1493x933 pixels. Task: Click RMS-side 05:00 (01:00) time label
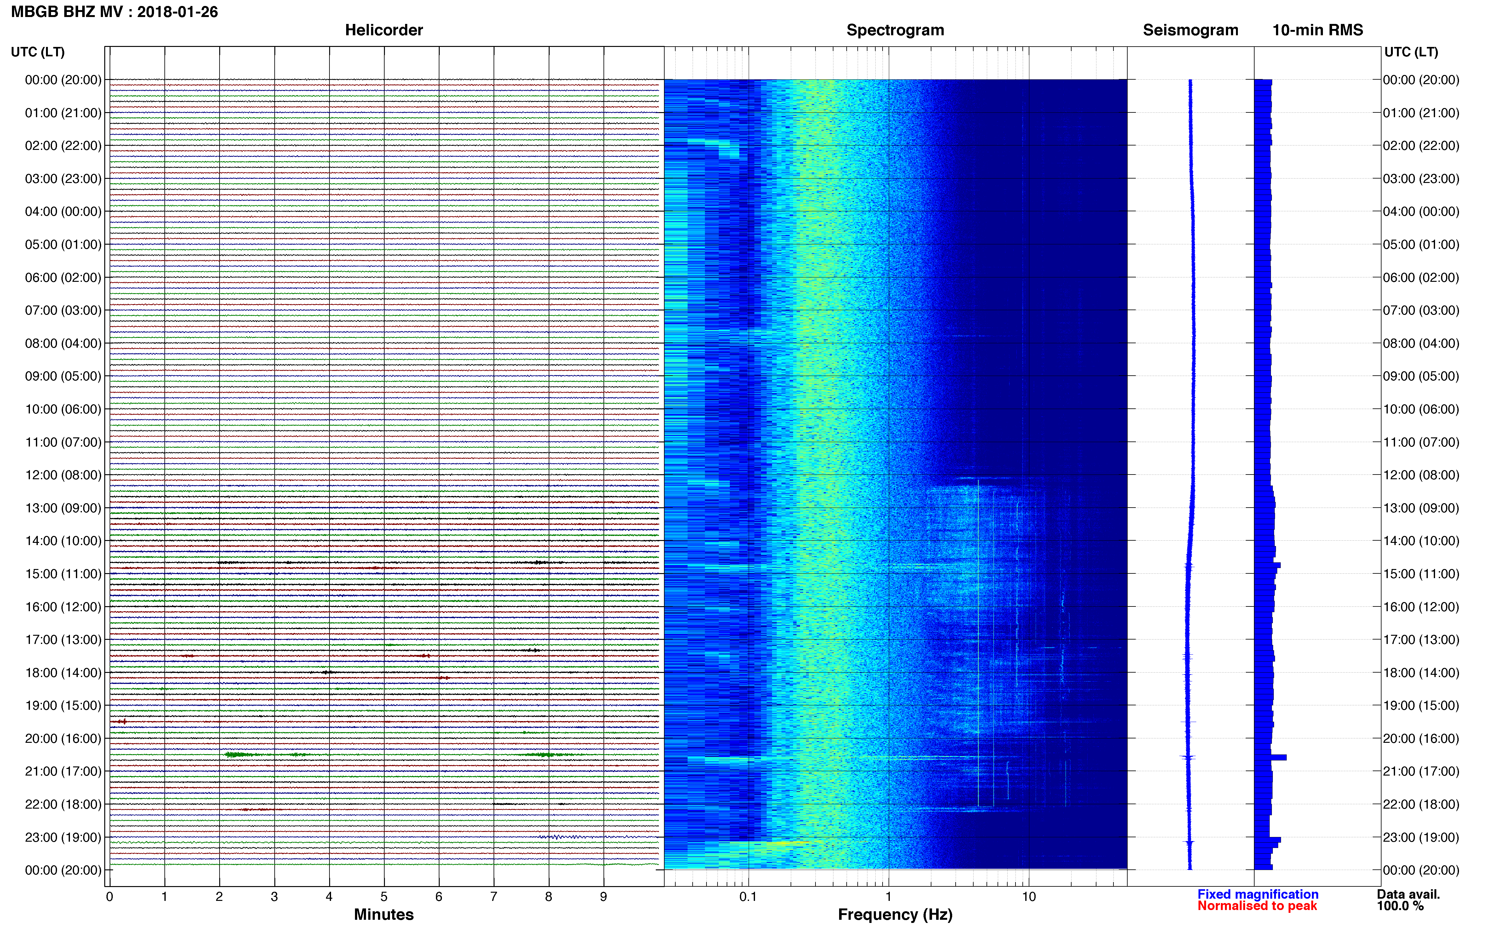pos(1421,244)
